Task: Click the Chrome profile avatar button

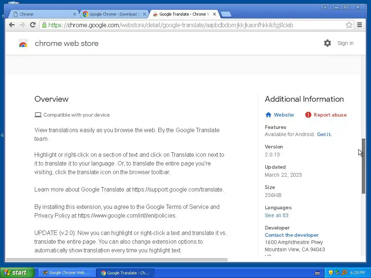Action: [x=325, y=7]
